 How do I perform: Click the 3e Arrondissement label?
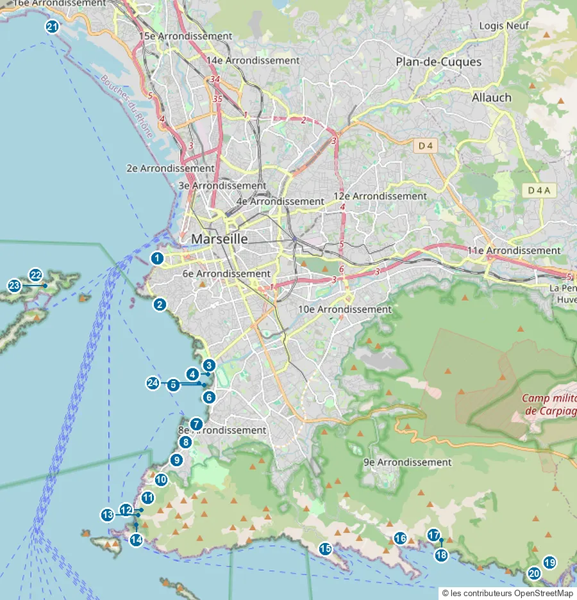point(222,186)
